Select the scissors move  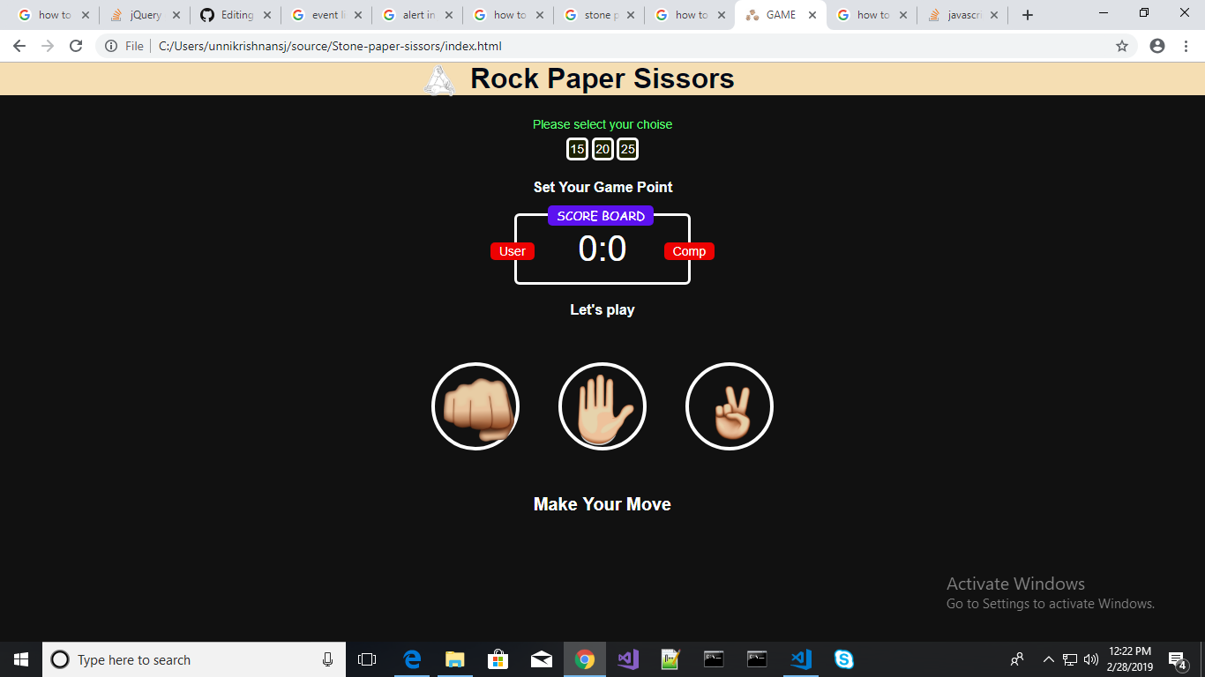(730, 406)
